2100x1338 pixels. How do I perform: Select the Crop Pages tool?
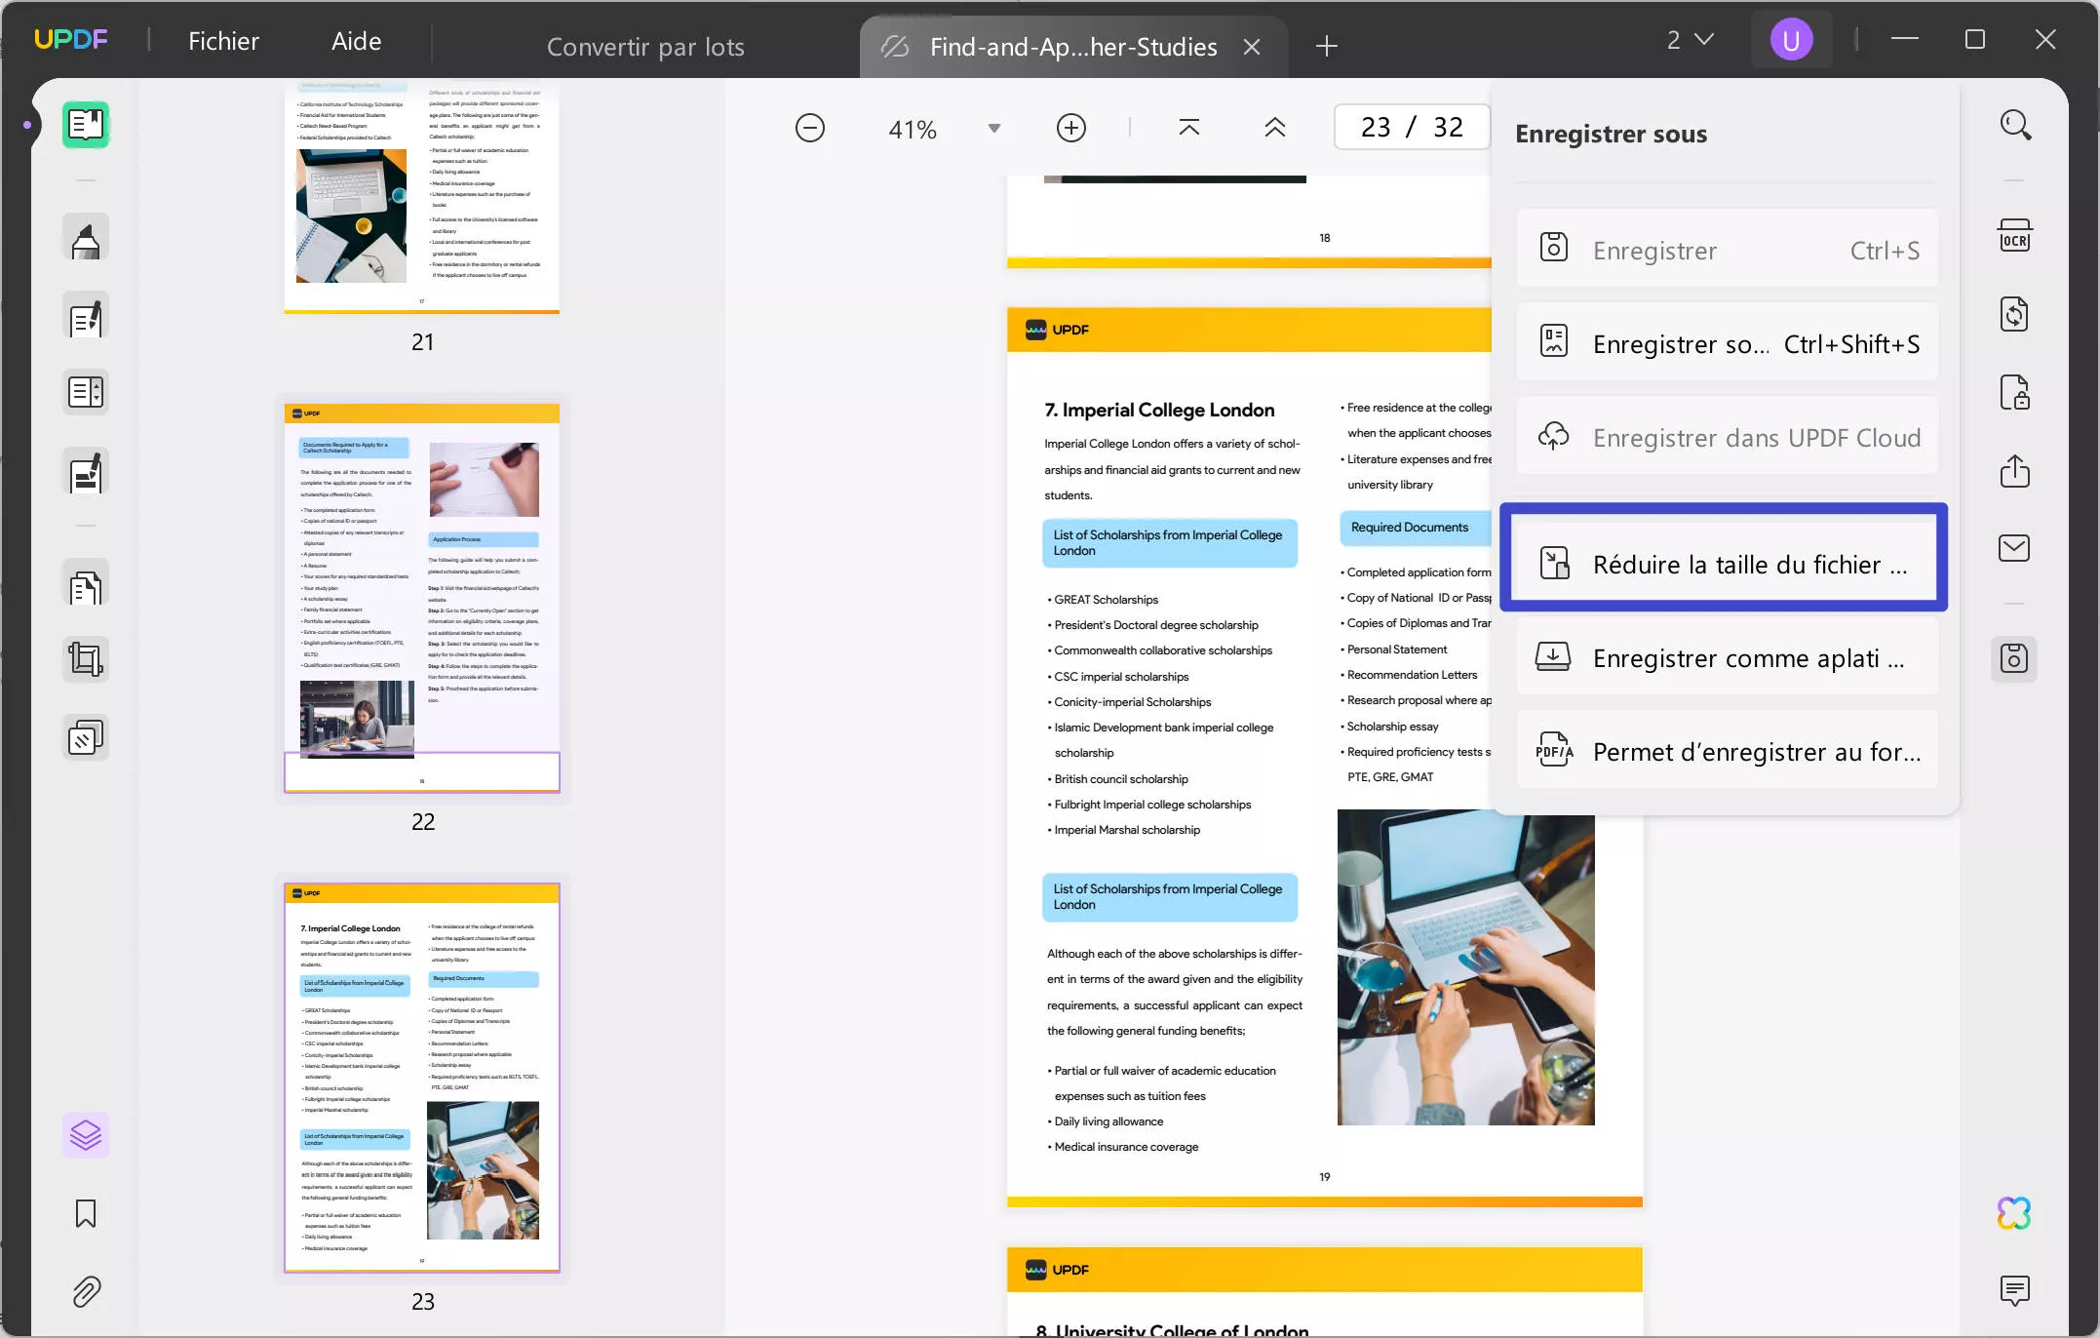(86, 659)
